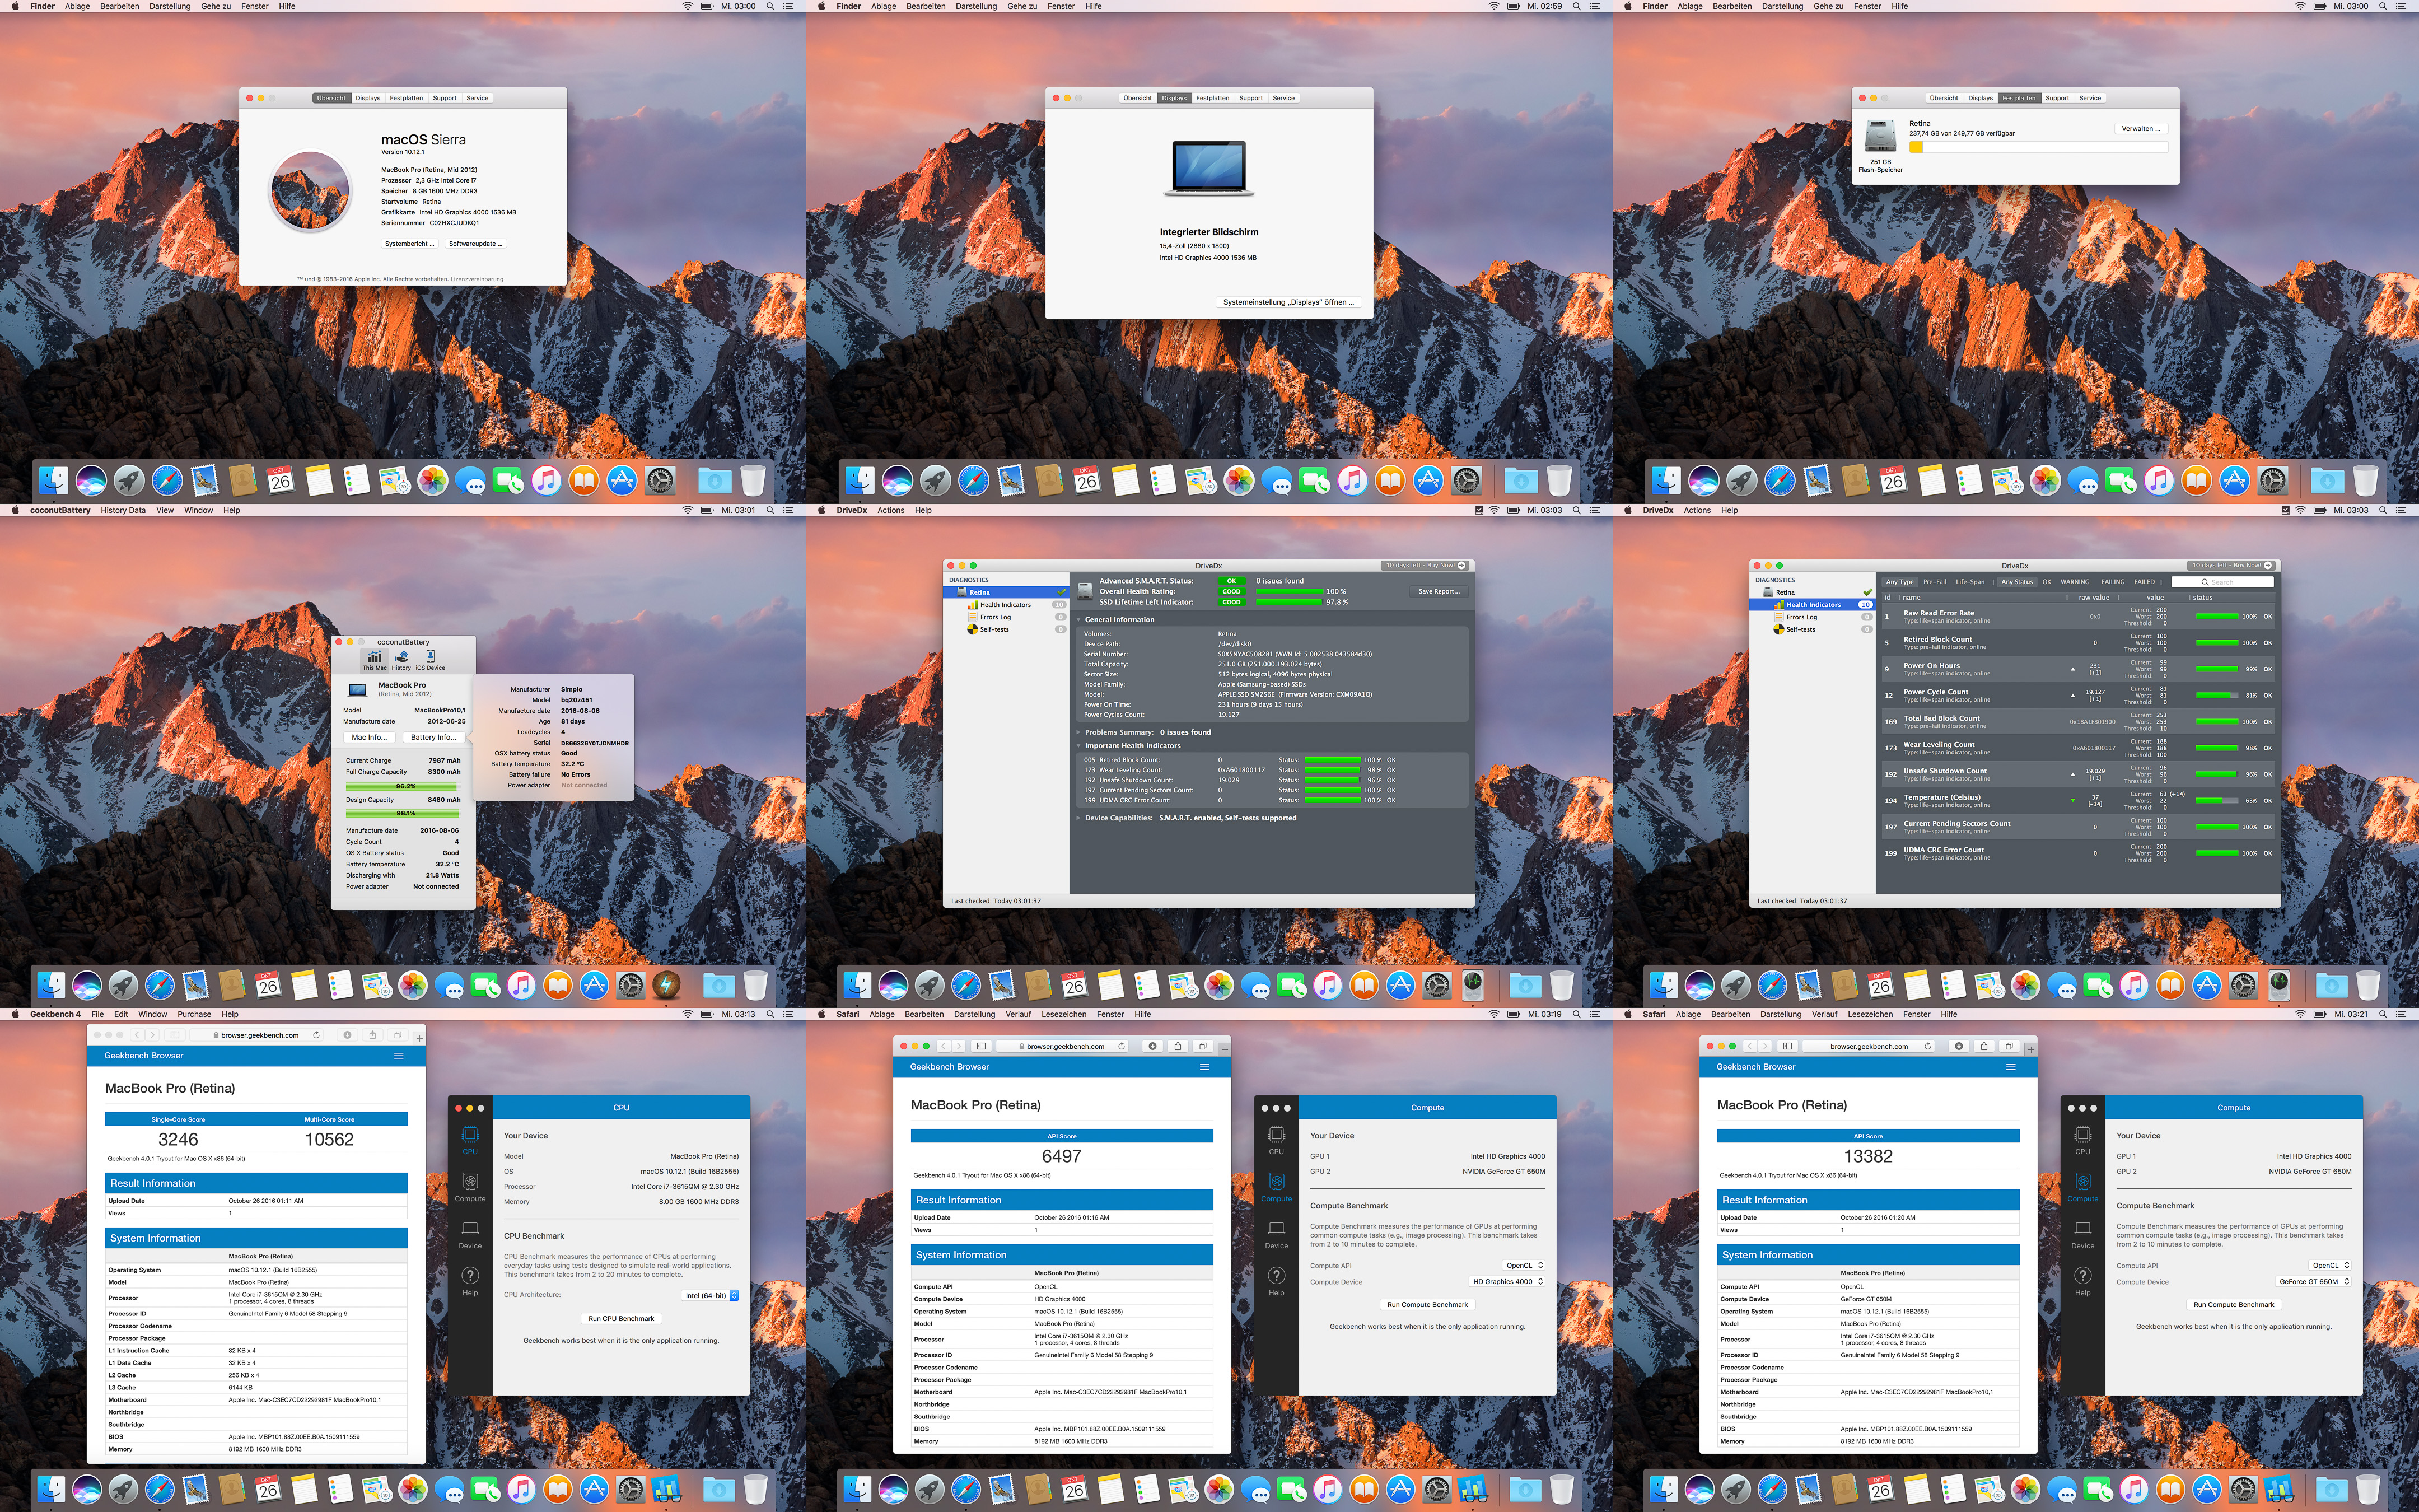
Task: Open CPU Architecture dropdown in Geekbench
Action: 711,1295
